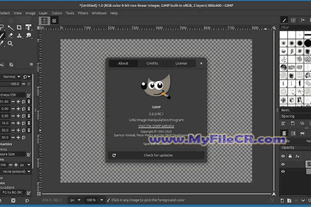Screen dimensions: 311x207
Task: Reset tool options to default values
Action: (27, 201)
